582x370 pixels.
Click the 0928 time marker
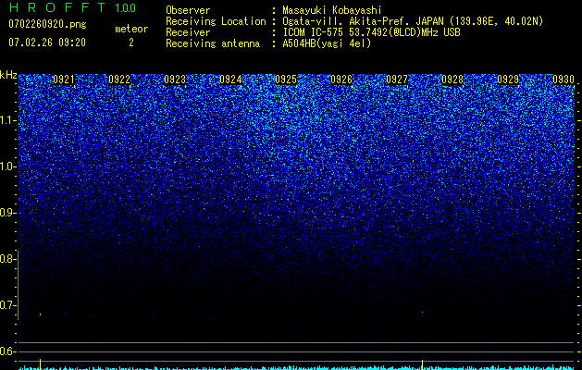pyautogui.click(x=452, y=80)
